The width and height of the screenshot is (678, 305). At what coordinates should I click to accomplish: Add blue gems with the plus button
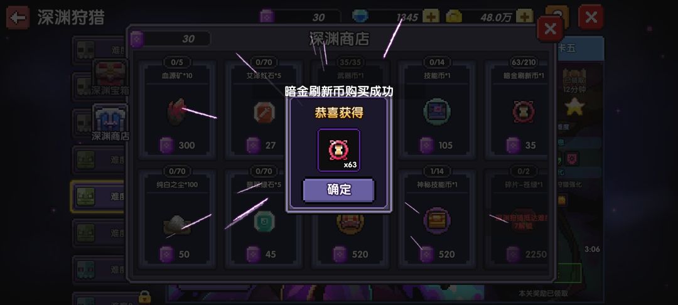[x=431, y=17]
